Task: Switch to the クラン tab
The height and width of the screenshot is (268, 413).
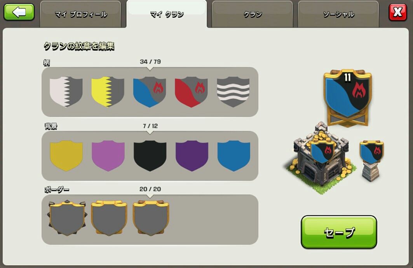Action: tap(252, 14)
